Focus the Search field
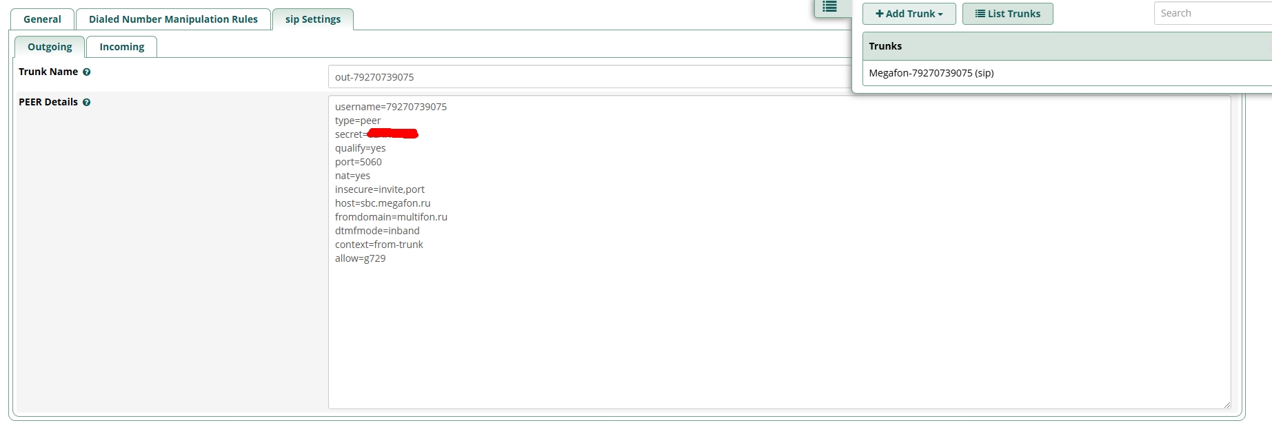 tap(1212, 13)
